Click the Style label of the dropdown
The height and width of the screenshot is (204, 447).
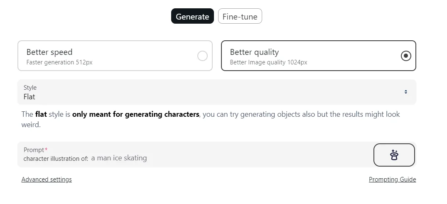click(x=30, y=88)
